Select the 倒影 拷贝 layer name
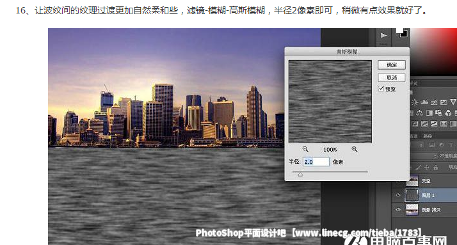 coord(431,210)
